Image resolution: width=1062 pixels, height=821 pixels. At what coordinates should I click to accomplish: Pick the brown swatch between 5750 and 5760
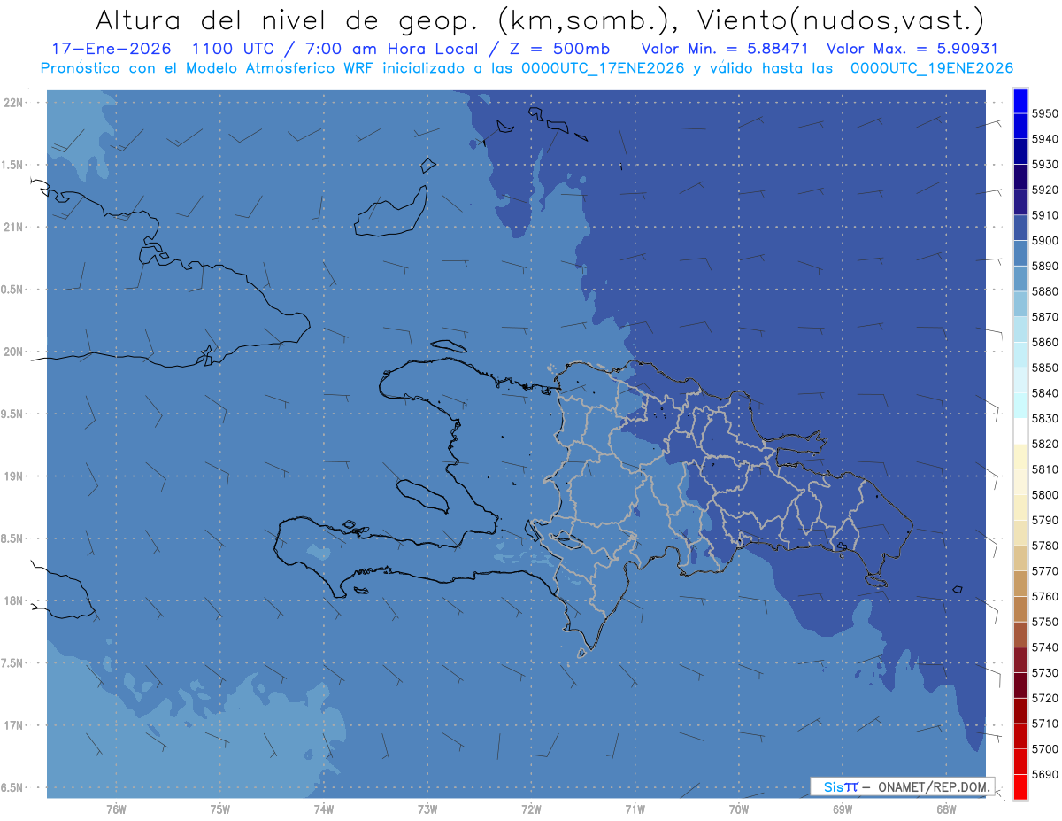tap(1020, 608)
